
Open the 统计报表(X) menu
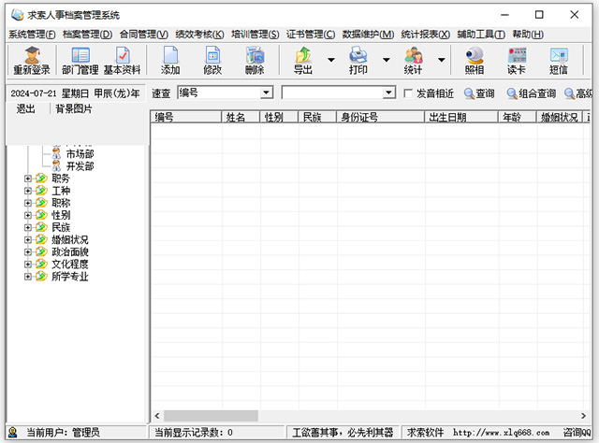coord(426,35)
